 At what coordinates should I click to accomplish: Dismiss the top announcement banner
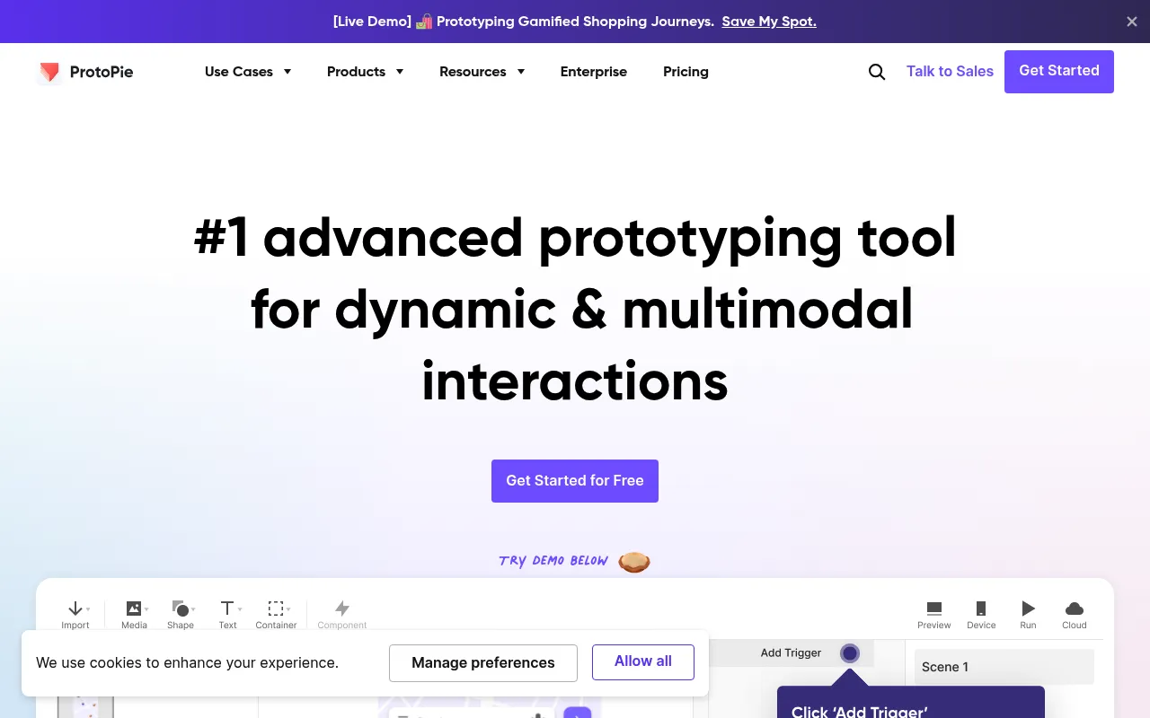[x=1132, y=22]
